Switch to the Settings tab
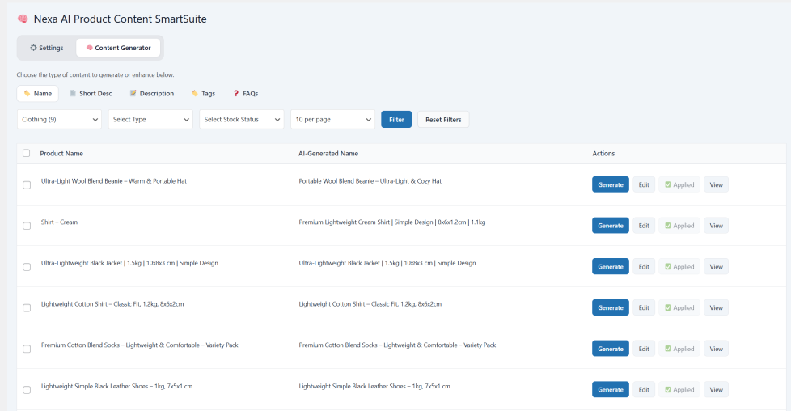Viewport: 791px width, 411px height. [x=46, y=48]
